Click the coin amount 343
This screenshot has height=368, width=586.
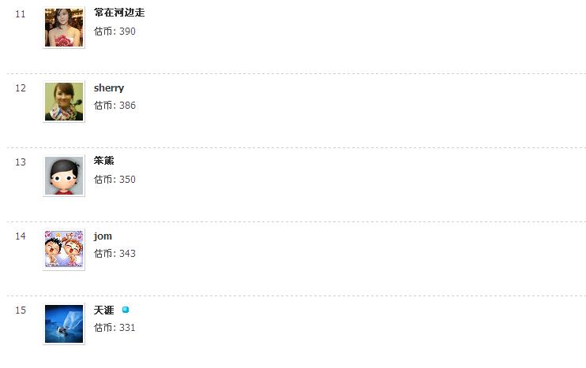click(x=127, y=254)
